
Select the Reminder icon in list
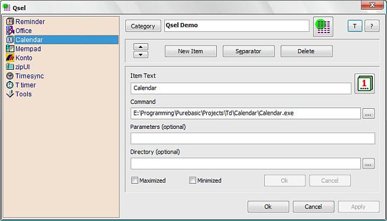coord(10,22)
